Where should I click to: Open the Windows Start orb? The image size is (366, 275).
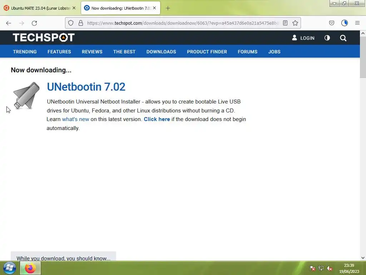tap(10, 268)
